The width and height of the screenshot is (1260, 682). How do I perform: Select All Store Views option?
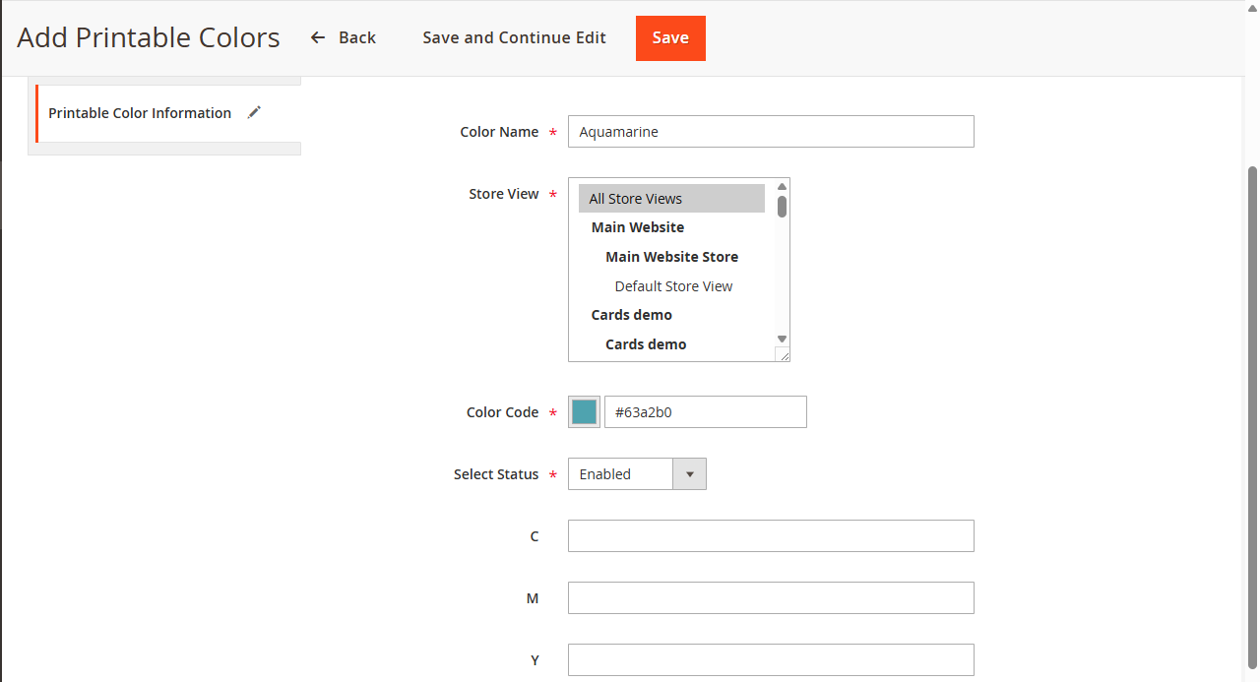pyautogui.click(x=671, y=199)
